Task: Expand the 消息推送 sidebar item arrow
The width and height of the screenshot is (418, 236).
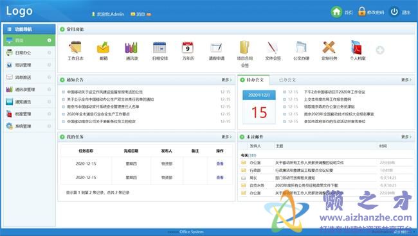Action: [50, 77]
